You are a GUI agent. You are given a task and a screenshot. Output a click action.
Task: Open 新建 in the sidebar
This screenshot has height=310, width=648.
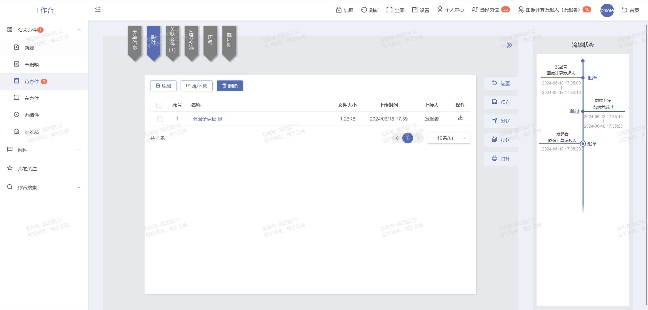(44, 48)
